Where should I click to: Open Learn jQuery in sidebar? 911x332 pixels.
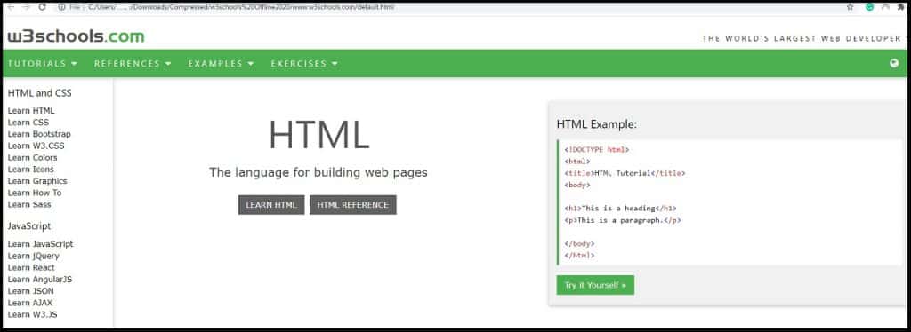pos(34,256)
